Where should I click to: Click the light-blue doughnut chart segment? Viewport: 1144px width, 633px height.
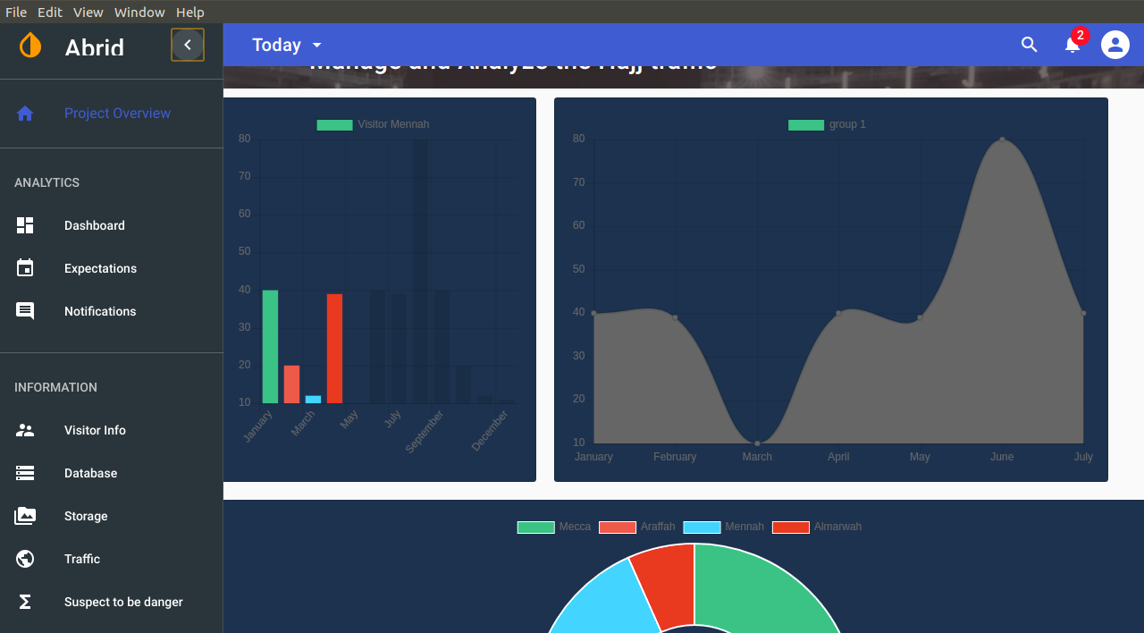(608, 603)
